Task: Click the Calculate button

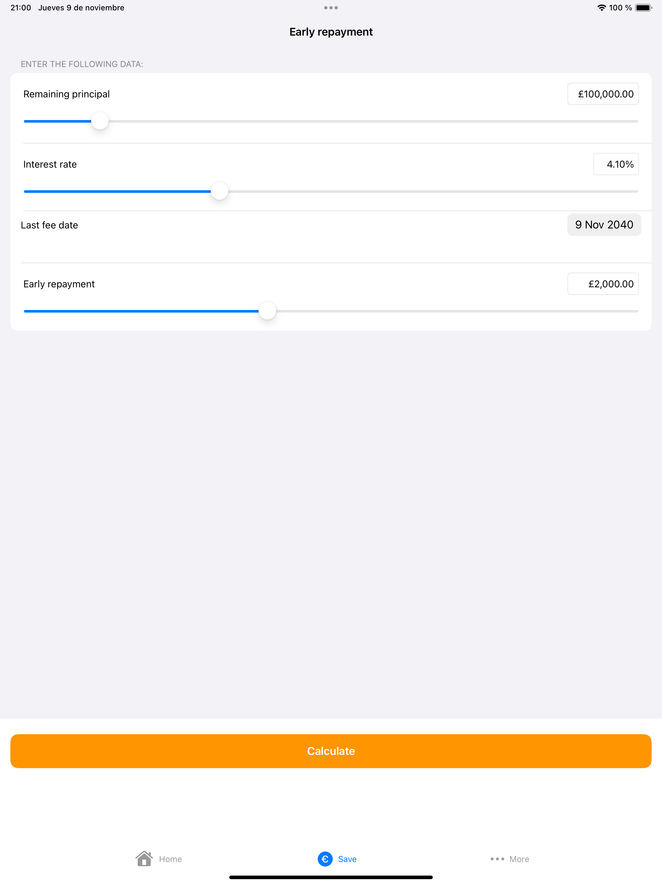Action: coord(331,751)
